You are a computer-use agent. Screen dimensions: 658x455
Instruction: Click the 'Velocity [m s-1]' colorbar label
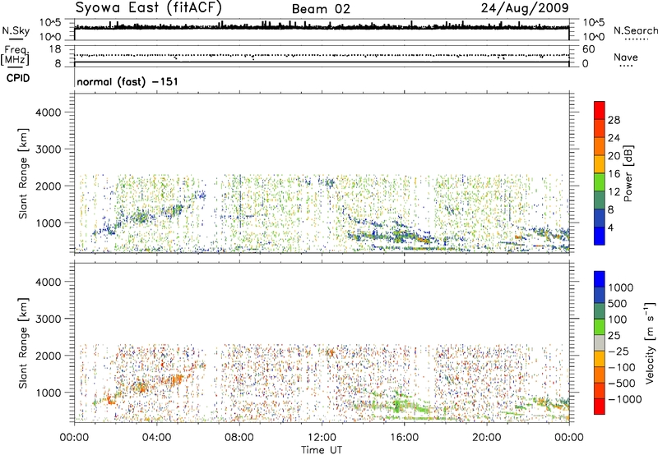[650, 342]
